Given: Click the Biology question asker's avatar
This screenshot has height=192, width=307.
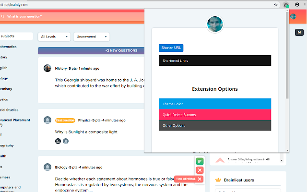Looking at the screenshot, I should tap(47, 167).
